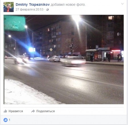
Task: Click the globe public privacy icon
Action: coord(48,10)
